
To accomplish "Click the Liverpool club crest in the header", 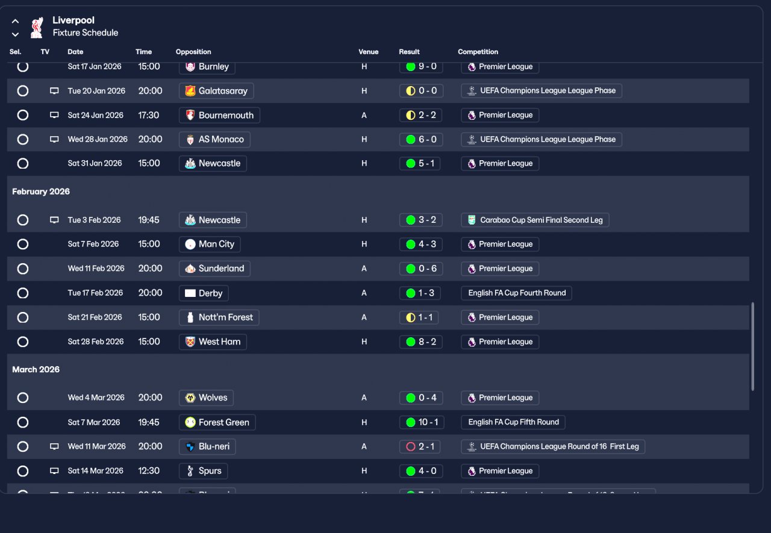I will coord(36,27).
